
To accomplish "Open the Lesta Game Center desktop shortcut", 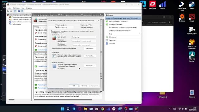I will pyautogui.click(x=182, y=6).
